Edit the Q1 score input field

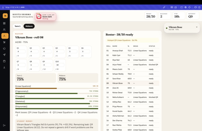21,51
